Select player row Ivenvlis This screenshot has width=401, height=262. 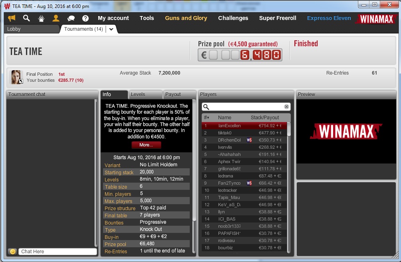pos(244,147)
